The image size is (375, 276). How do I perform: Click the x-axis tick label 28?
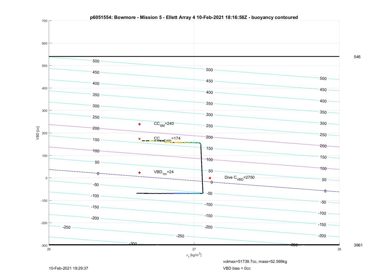339,249
